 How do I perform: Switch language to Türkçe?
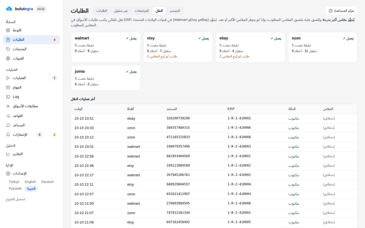point(14,182)
